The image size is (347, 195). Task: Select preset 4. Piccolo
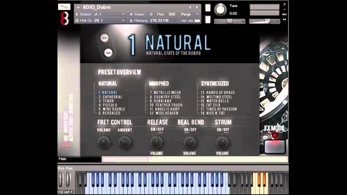(108, 105)
